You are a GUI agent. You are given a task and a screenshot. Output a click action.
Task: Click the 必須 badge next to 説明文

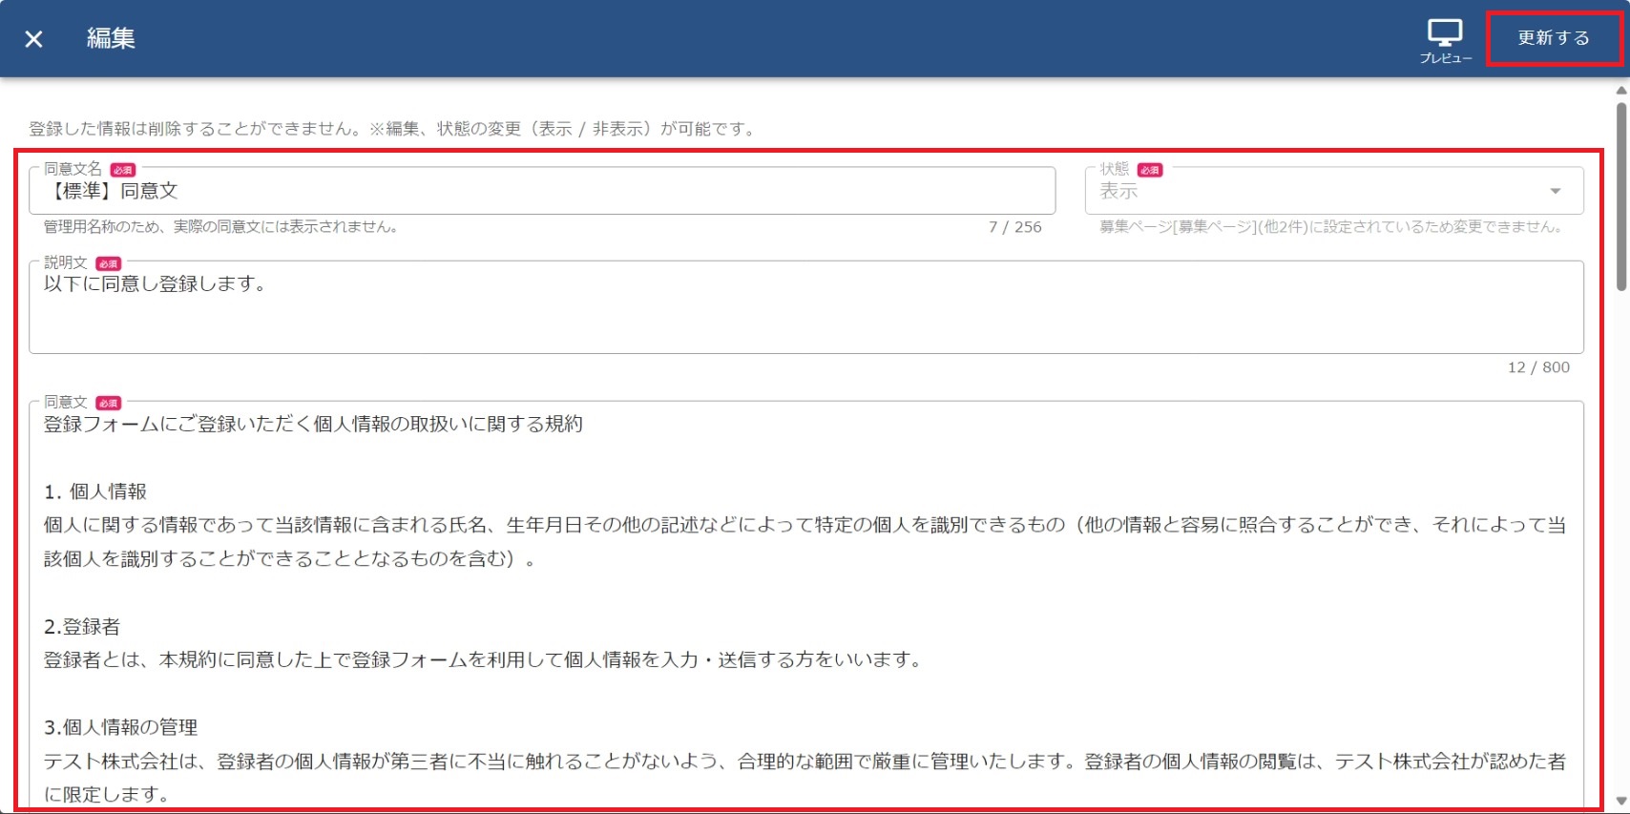coord(109,263)
